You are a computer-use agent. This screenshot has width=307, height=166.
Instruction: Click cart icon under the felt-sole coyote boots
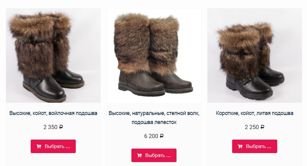pyautogui.click(x=39, y=146)
